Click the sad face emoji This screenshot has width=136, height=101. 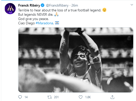[104, 10]
